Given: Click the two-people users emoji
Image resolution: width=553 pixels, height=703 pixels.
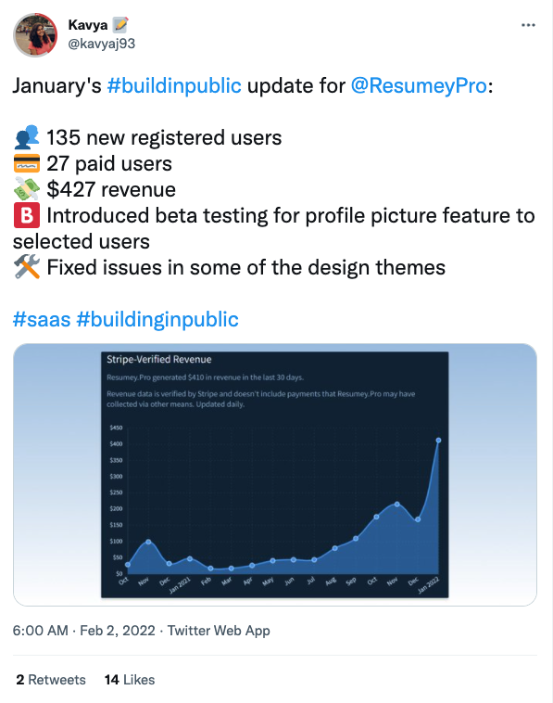Looking at the screenshot, I should pyautogui.click(x=27, y=137).
